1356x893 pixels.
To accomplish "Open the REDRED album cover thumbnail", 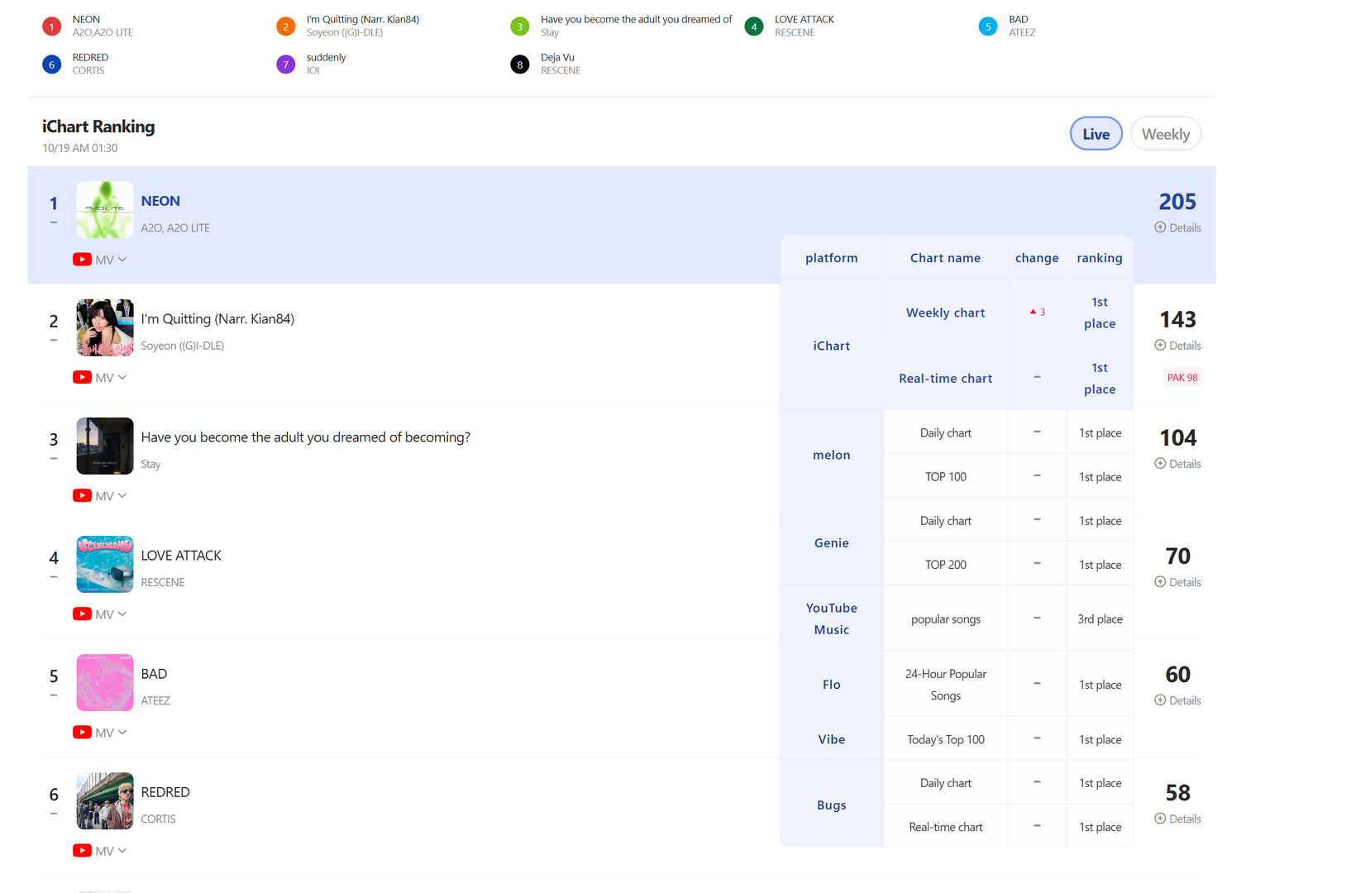I will [105, 801].
